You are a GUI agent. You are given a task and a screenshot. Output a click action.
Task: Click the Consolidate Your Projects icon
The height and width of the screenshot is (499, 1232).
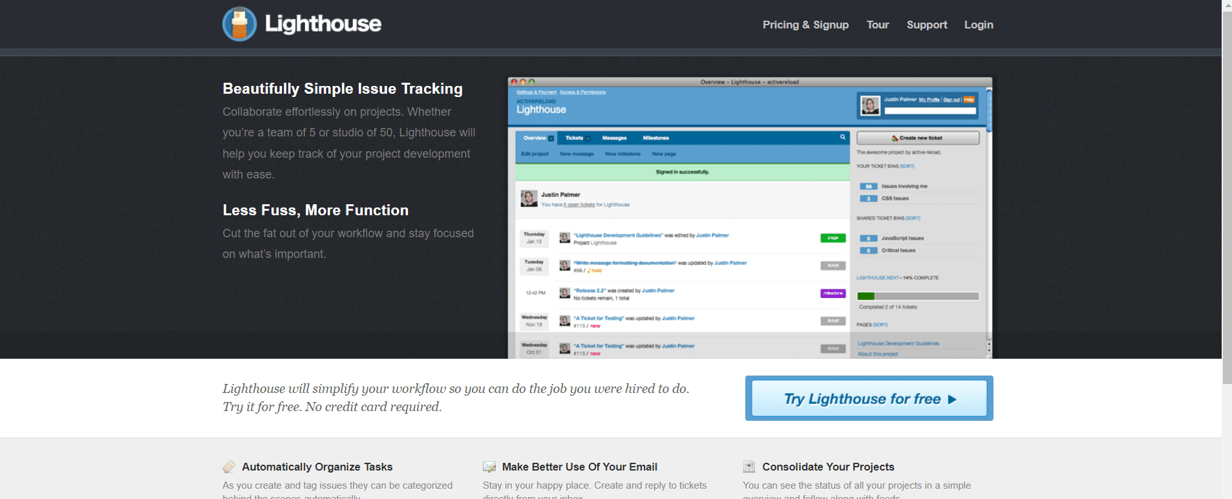pyautogui.click(x=749, y=467)
